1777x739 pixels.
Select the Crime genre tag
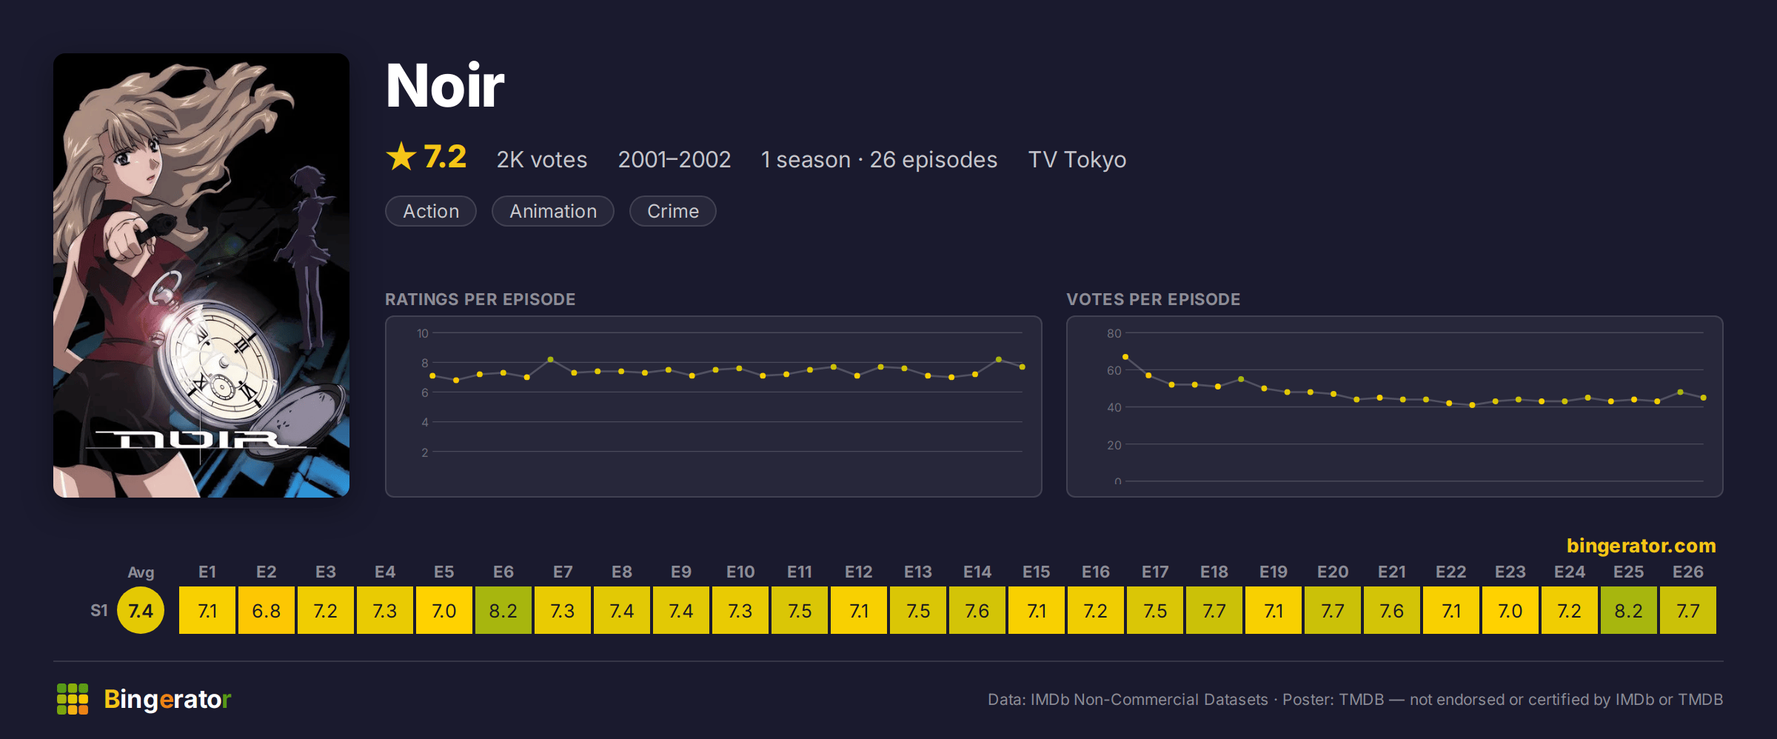point(673,211)
